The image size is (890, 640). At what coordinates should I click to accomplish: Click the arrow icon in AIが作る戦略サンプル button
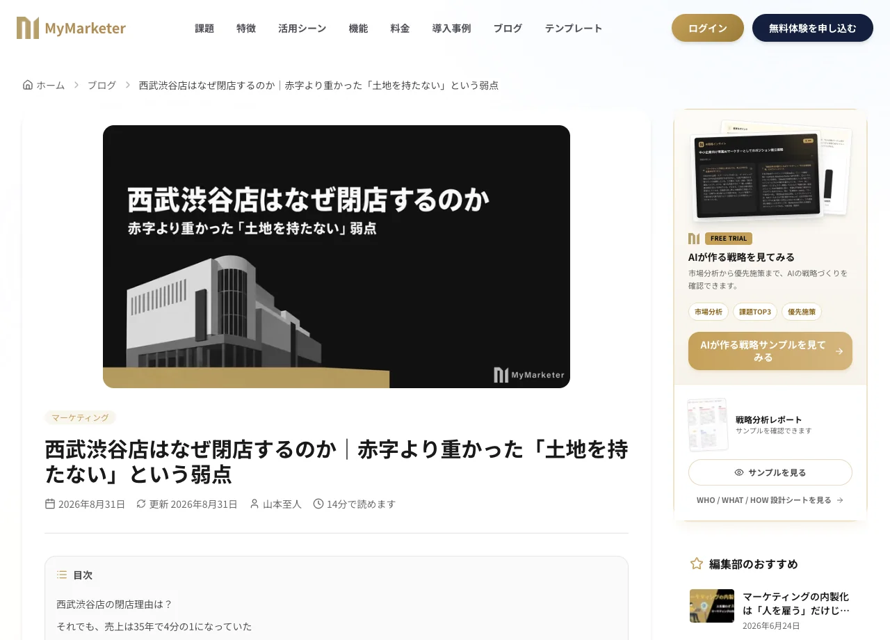coord(839,351)
